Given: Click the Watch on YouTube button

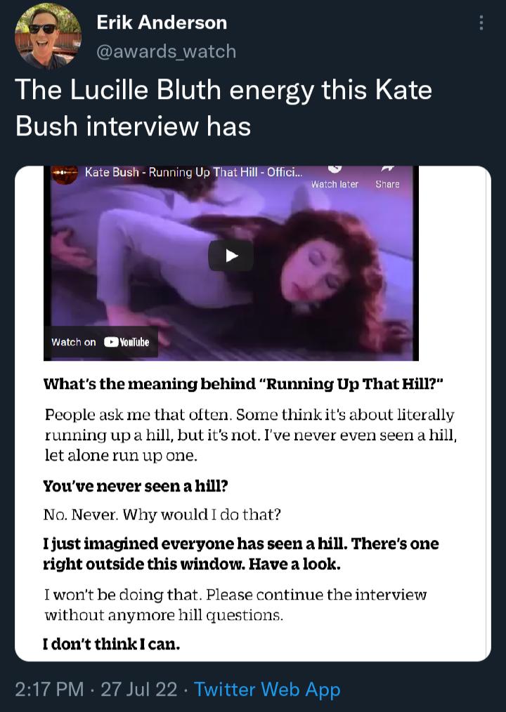Looking at the screenshot, I should point(100,342).
